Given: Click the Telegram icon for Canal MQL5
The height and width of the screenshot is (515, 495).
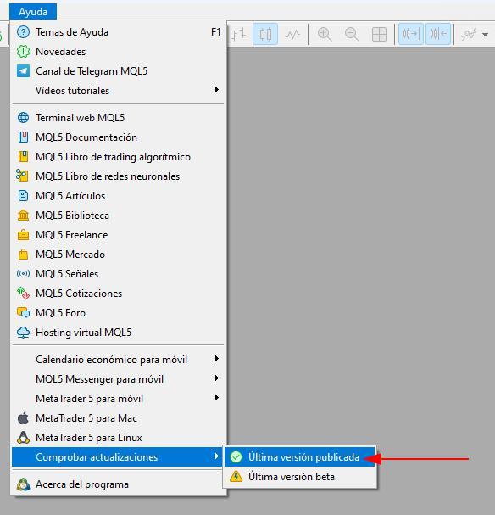Looking at the screenshot, I should click(x=23, y=71).
